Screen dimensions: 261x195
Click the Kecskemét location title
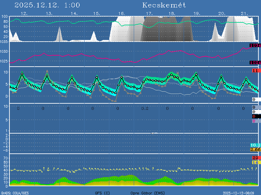coord(164,5)
